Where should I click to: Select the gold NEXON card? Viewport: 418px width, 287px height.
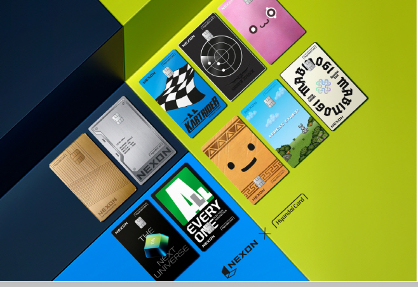click(x=93, y=177)
